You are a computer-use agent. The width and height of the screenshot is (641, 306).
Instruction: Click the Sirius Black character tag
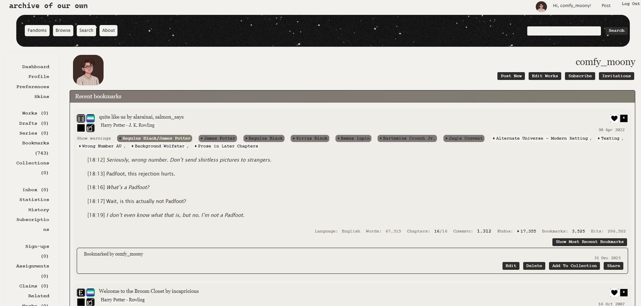click(310, 138)
